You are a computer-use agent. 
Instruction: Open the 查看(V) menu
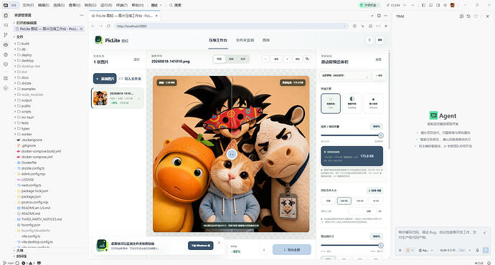click(x=75, y=5)
